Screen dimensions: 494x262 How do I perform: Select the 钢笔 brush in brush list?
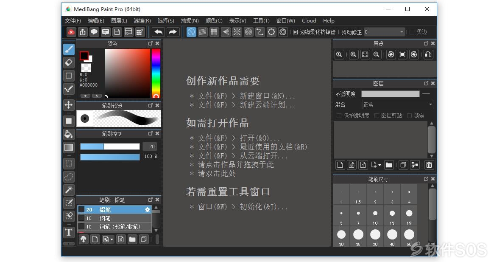114,218
